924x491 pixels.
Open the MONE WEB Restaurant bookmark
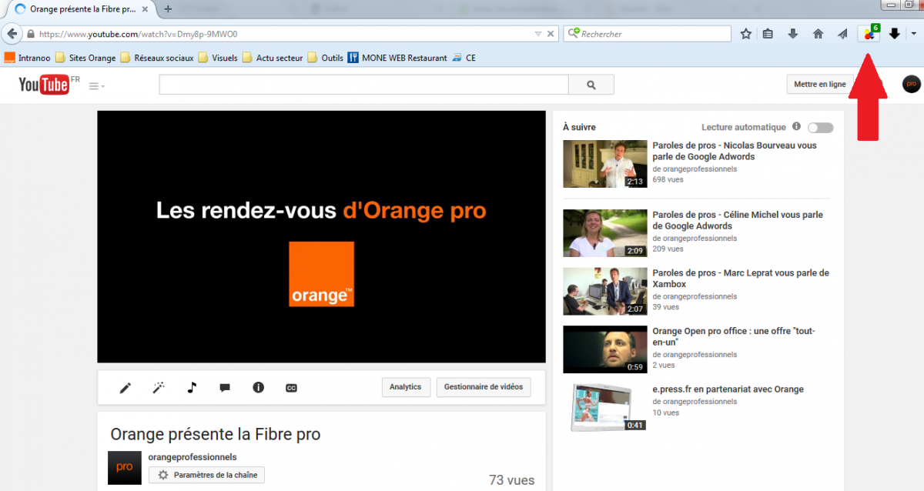(x=397, y=58)
